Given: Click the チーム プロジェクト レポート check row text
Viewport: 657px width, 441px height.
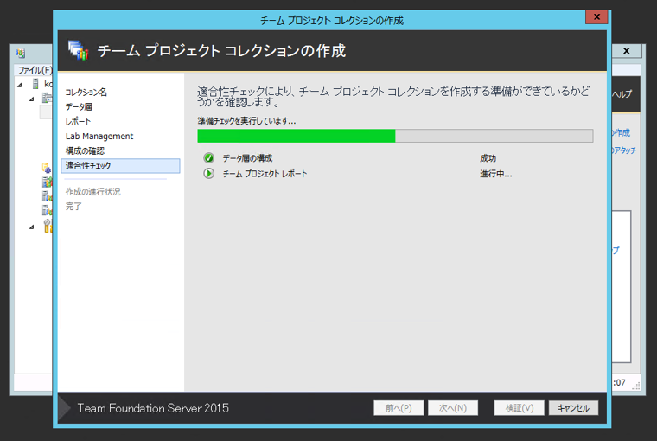Looking at the screenshot, I should point(265,174).
